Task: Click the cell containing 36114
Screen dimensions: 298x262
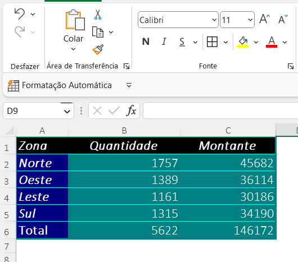Action: [228, 180]
